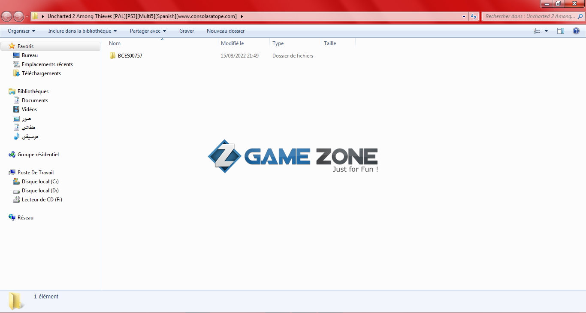586x313 pixels.
Task: Toggle the preview pane icon
Action: (x=560, y=31)
